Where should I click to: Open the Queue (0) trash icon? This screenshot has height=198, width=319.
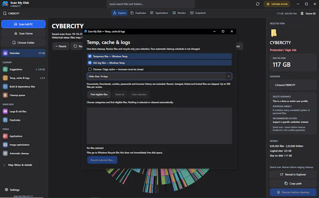[x=302, y=14]
